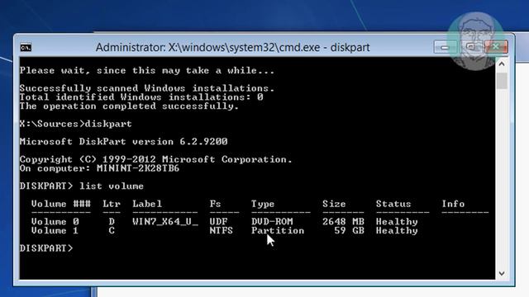Click the 'Fs' column header
This screenshot has height=297, width=529.
(215, 204)
